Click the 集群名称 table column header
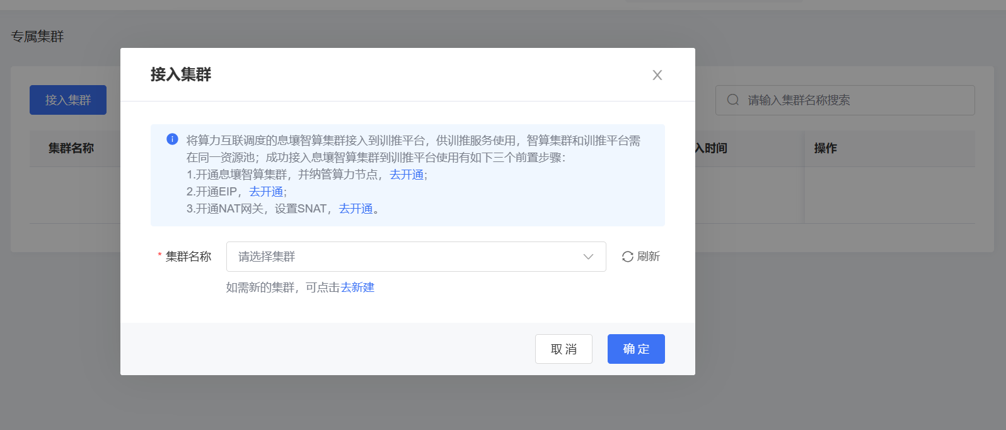Image resolution: width=1006 pixels, height=430 pixels. point(71,148)
